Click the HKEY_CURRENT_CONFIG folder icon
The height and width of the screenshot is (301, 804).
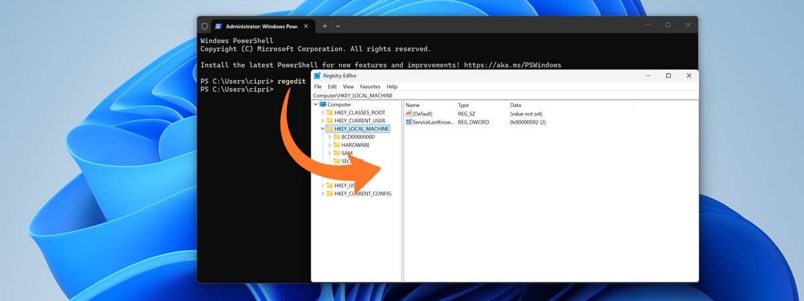[330, 193]
